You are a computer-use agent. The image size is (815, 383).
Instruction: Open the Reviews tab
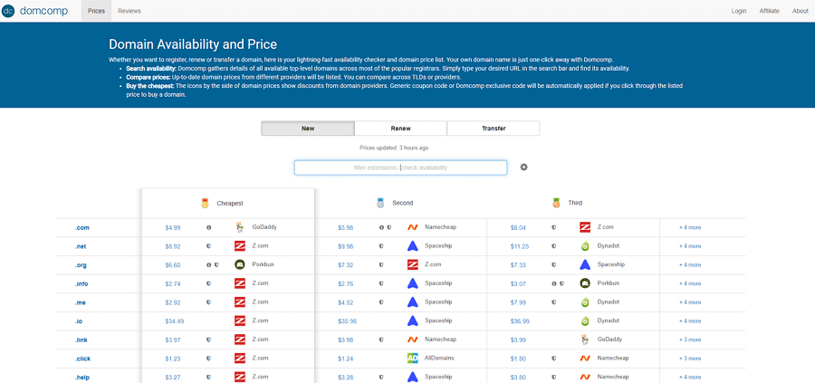(x=129, y=11)
